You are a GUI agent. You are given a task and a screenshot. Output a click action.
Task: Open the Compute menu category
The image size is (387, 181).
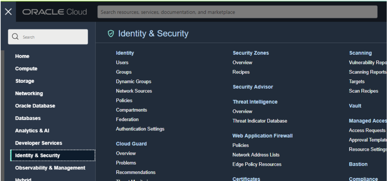point(26,69)
